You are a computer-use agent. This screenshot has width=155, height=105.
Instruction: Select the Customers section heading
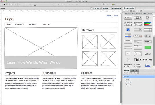(x=49, y=73)
